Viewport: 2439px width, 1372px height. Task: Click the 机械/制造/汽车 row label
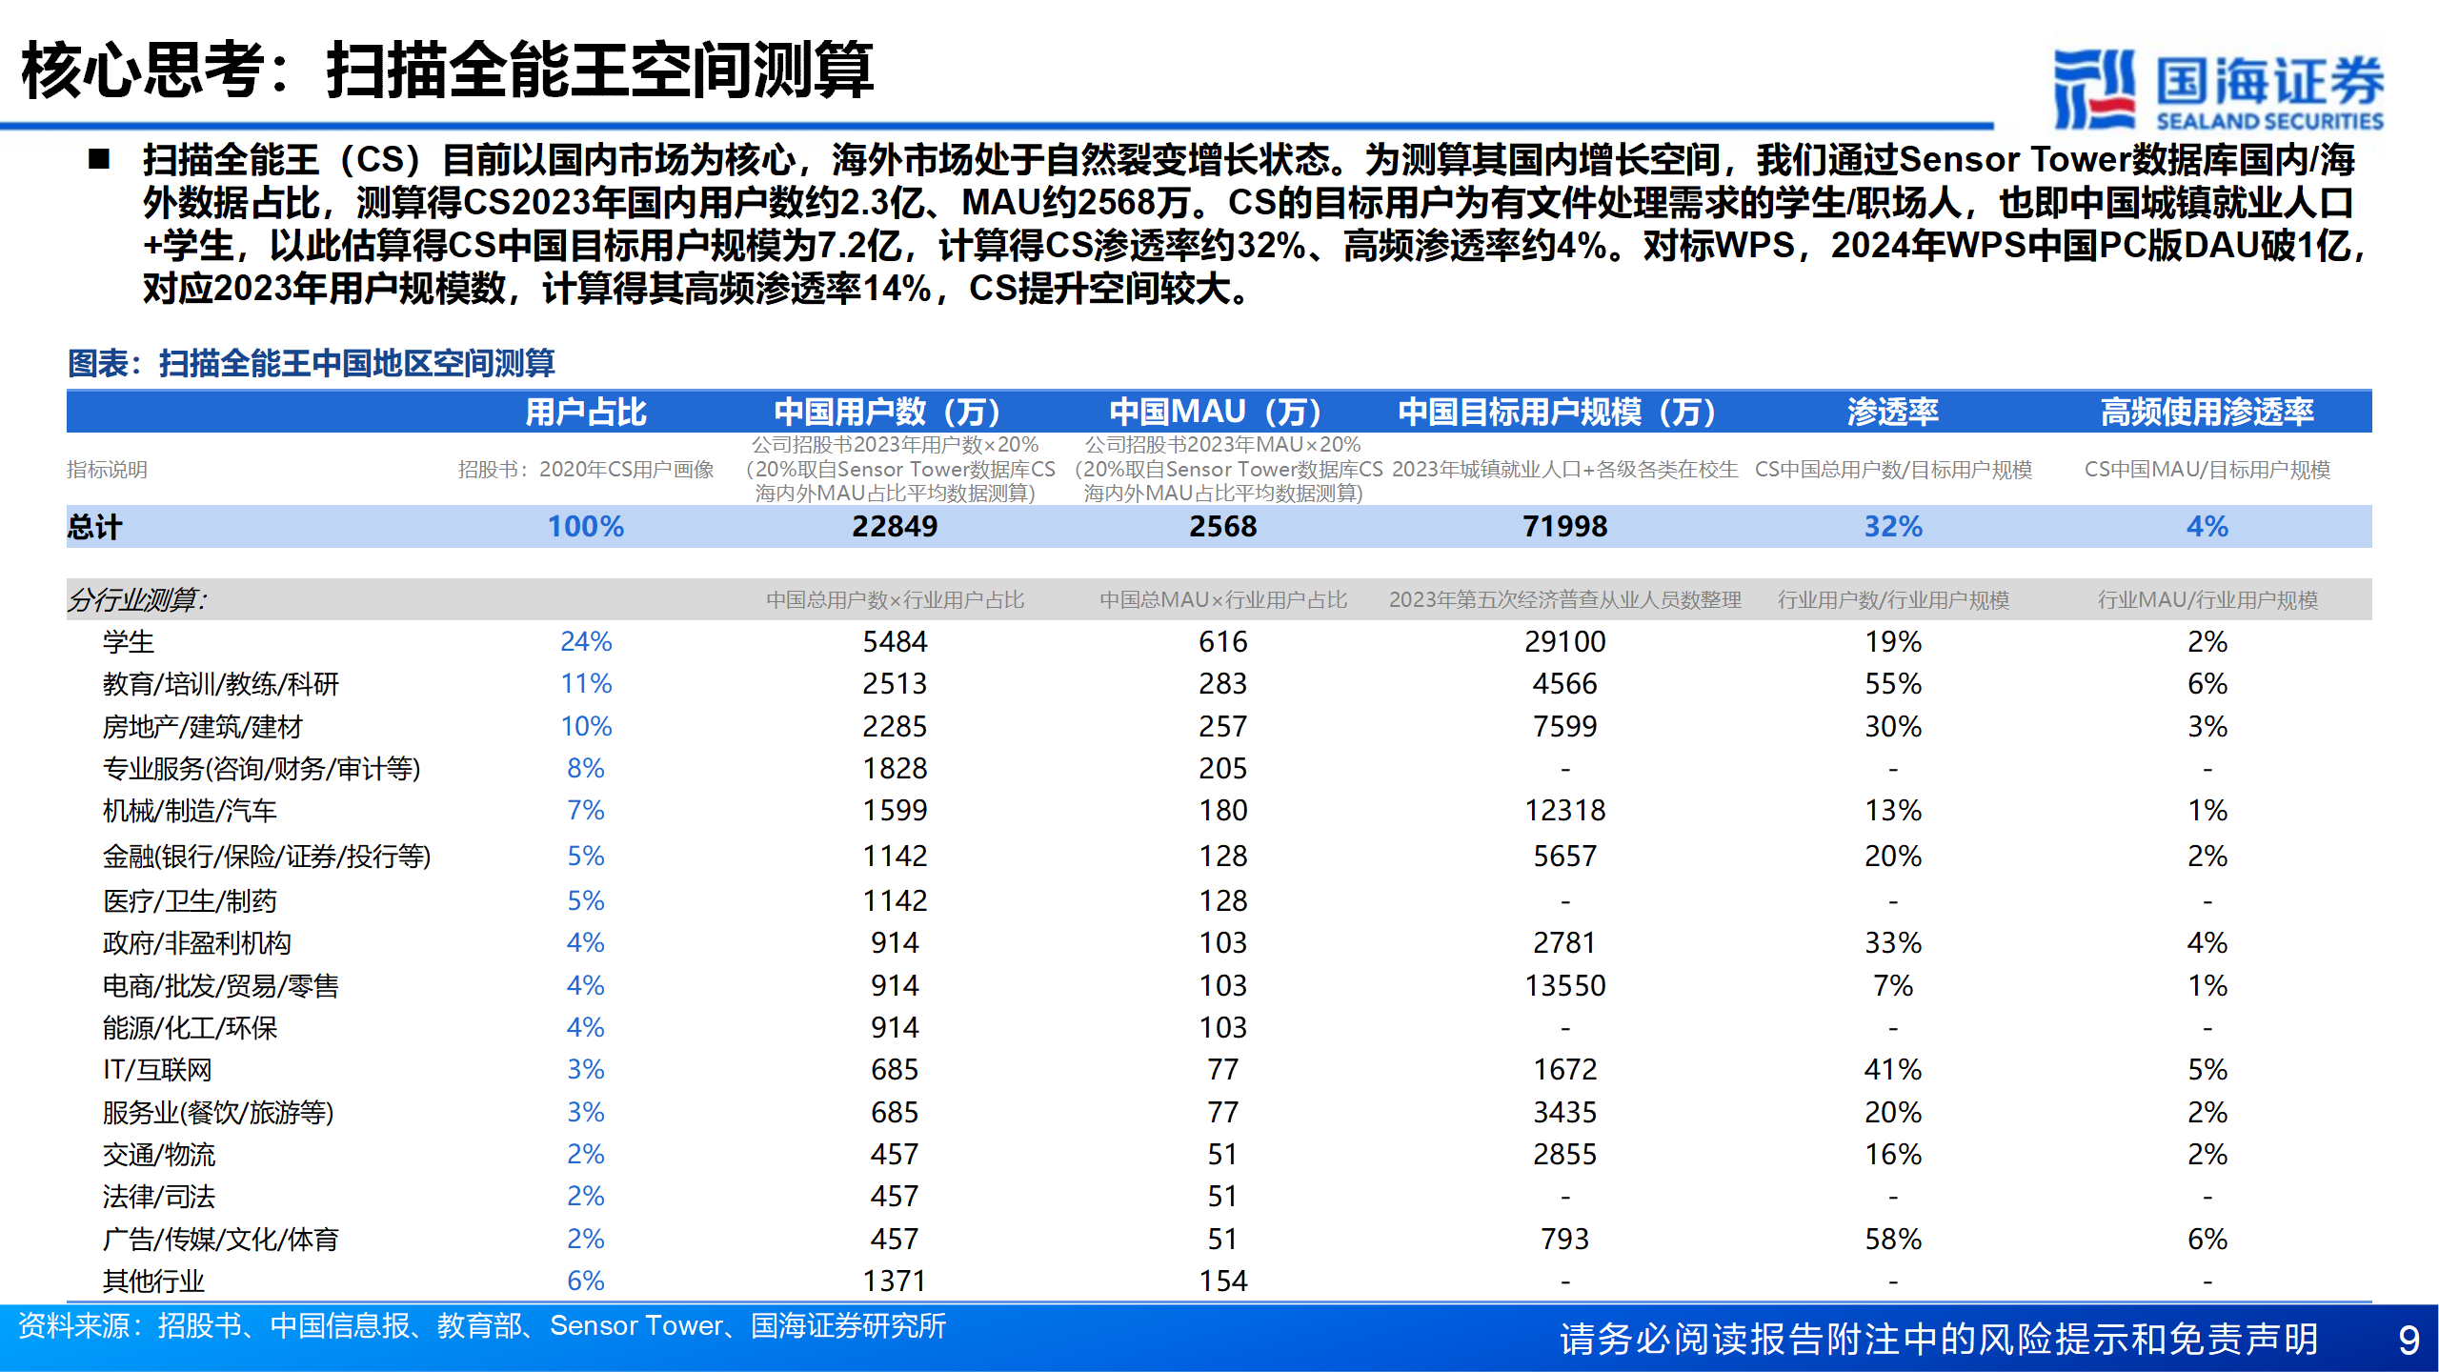[190, 811]
